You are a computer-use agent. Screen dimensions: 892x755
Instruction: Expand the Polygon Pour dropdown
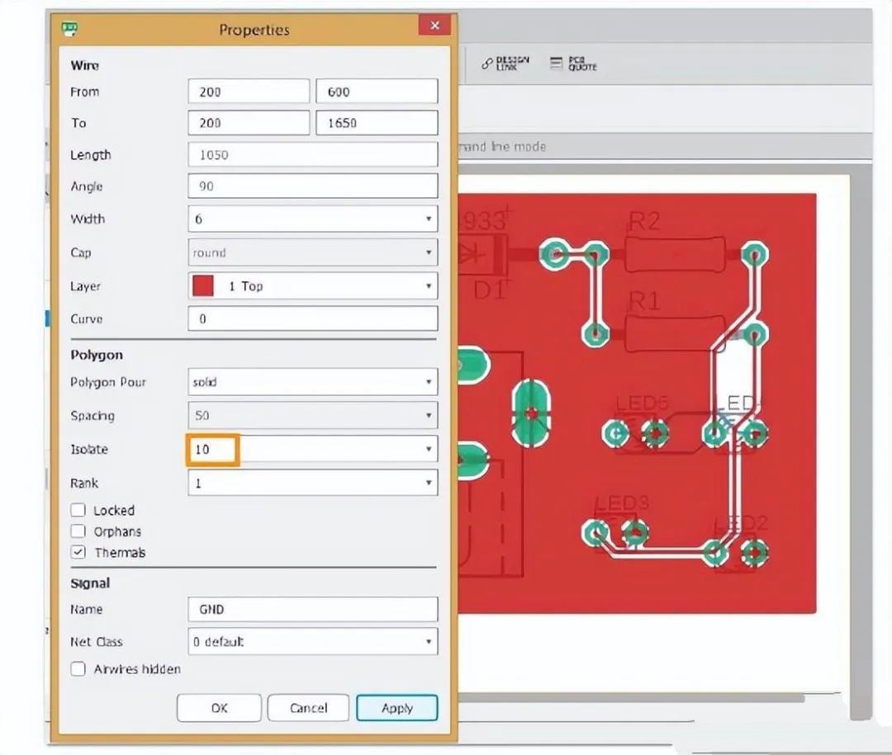[x=428, y=382]
